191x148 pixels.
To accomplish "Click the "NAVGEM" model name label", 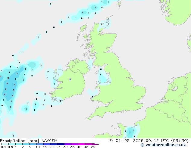I will (49, 141).
